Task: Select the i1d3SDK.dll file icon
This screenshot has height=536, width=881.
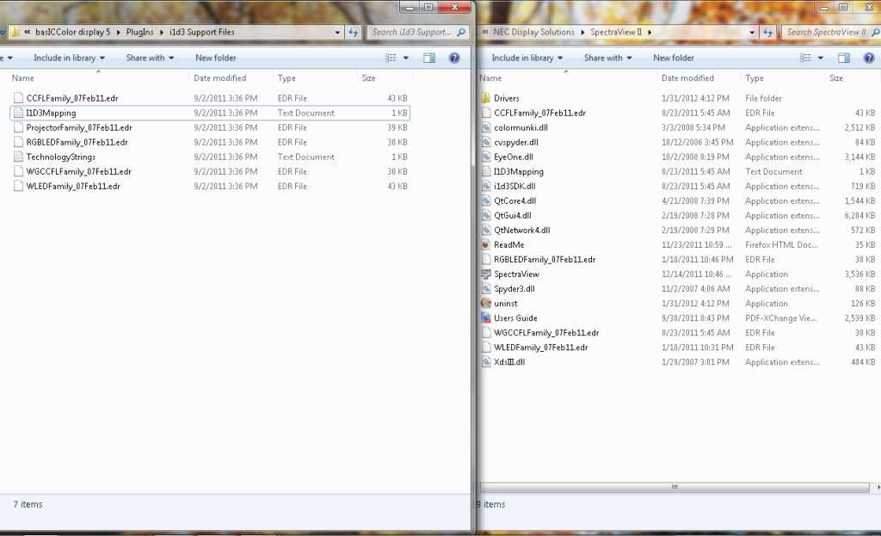Action: 486,186
